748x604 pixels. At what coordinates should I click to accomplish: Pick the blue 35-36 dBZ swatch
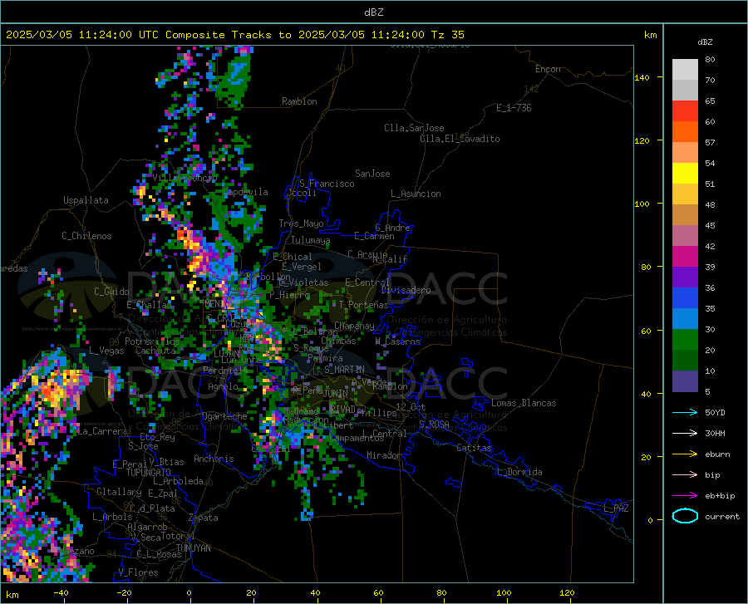(x=685, y=298)
